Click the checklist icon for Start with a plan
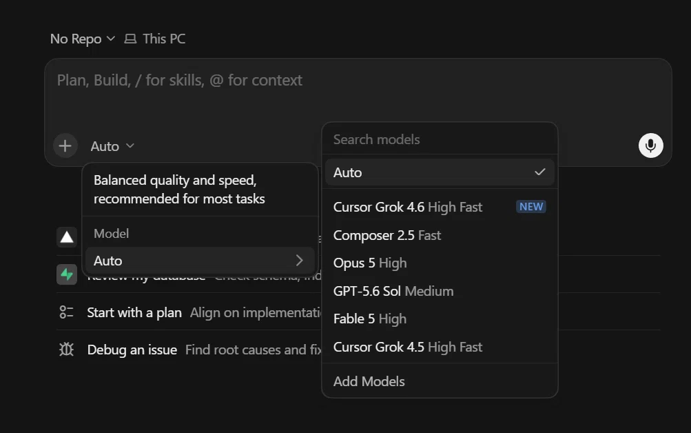 (x=66, y=312)
